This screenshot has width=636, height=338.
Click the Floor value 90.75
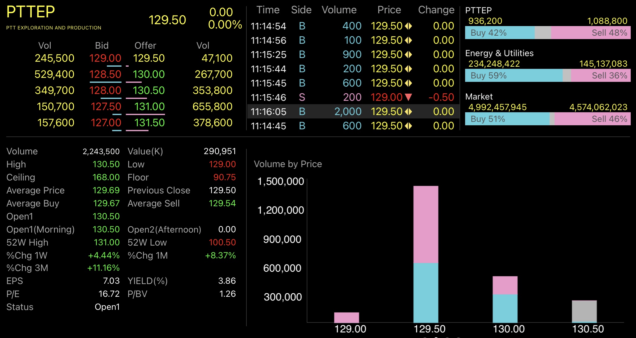[224, 177]
